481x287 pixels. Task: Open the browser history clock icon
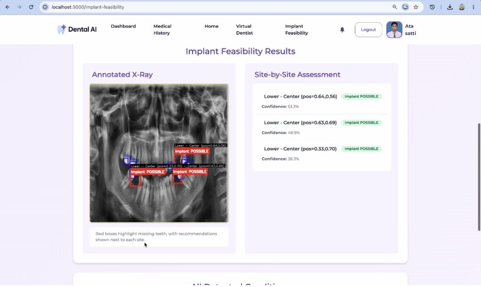point(432,7)
